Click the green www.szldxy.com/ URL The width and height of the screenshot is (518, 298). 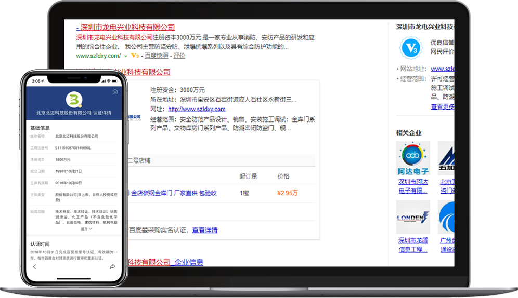[98, 56]
